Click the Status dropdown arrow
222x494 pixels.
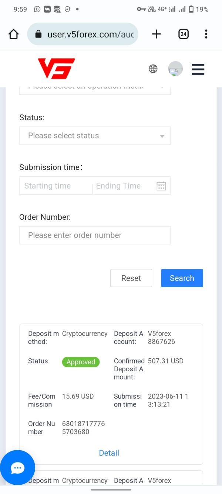[162, 136]
